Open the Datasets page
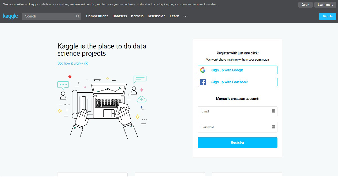 pyautogui.click(x=119, y=16)
